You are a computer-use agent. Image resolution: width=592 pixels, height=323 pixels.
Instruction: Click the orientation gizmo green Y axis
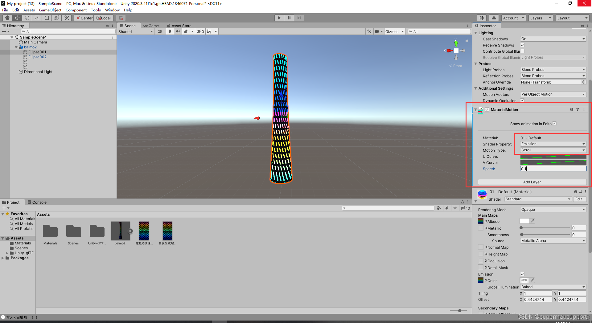[x=456, y=44]
